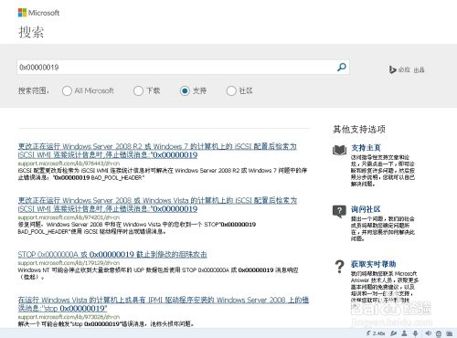Click the 2.40x zoom value
Viewport: 457px width, 338px height.
379,333
